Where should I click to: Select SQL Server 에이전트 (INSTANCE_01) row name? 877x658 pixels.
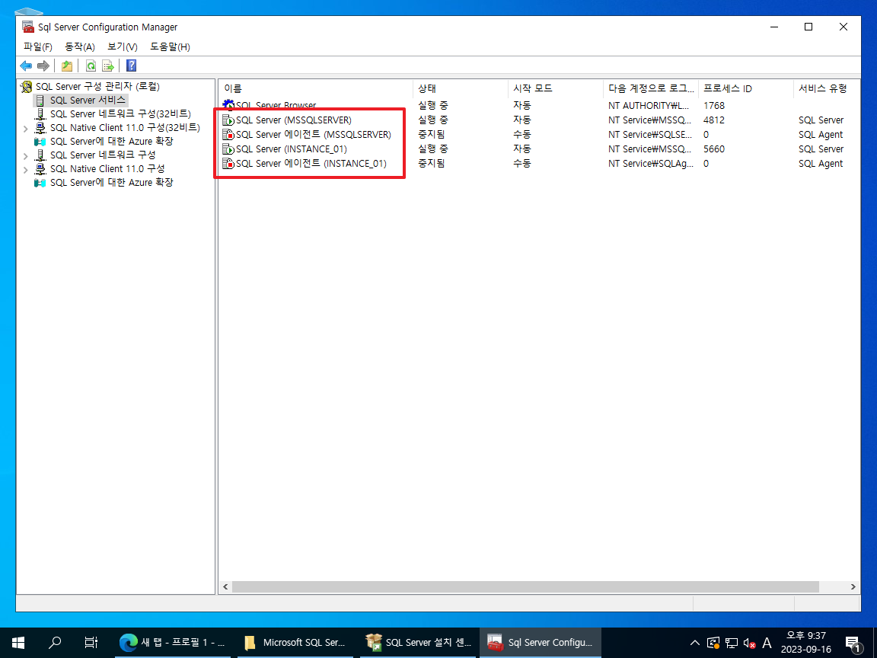pyautogui.click(x=311, y=164)
